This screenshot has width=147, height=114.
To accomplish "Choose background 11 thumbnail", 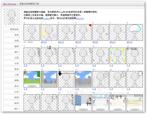I will pos(101,56).
